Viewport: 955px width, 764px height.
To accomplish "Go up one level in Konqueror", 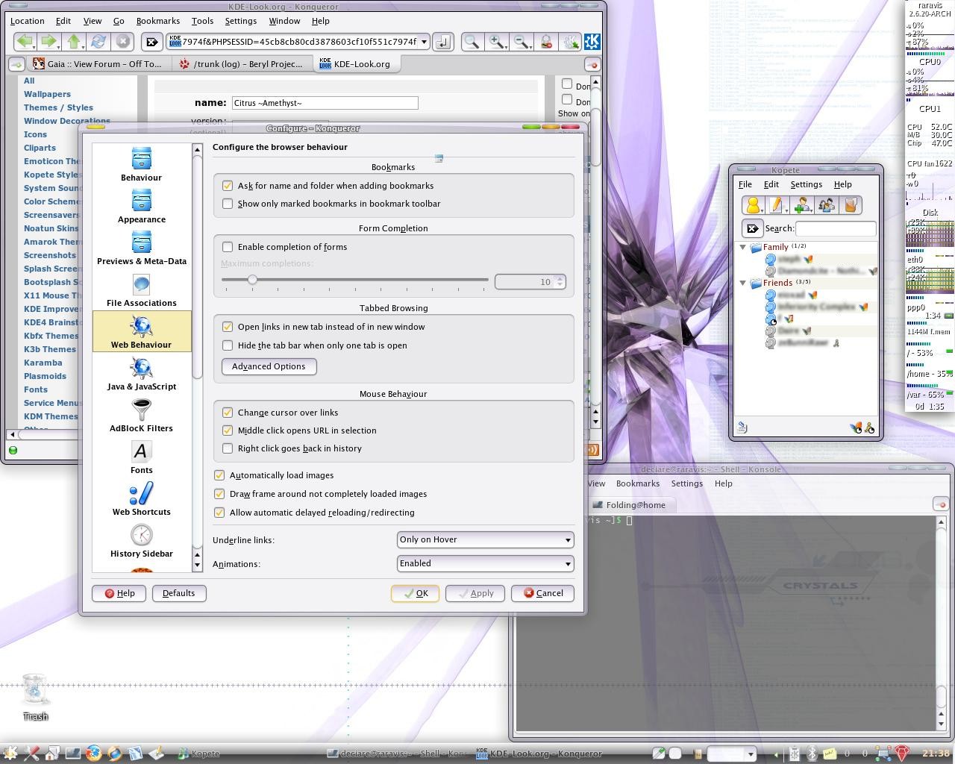I will 74,42.
